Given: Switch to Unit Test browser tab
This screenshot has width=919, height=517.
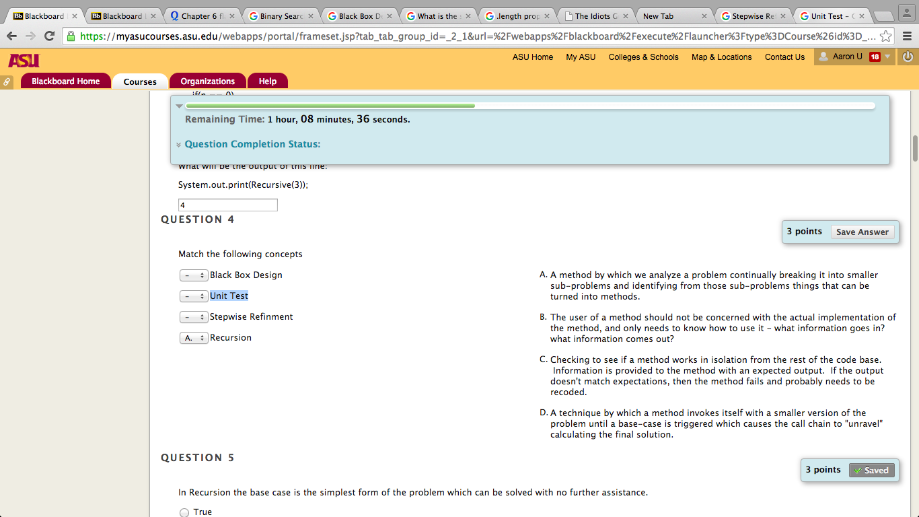Looking at the screenshot, I should (833, 16).
